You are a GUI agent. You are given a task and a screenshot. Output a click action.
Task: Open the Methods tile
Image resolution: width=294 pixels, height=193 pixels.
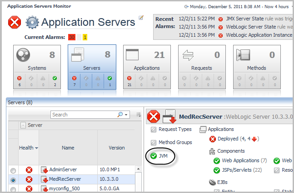coord(257,67)
